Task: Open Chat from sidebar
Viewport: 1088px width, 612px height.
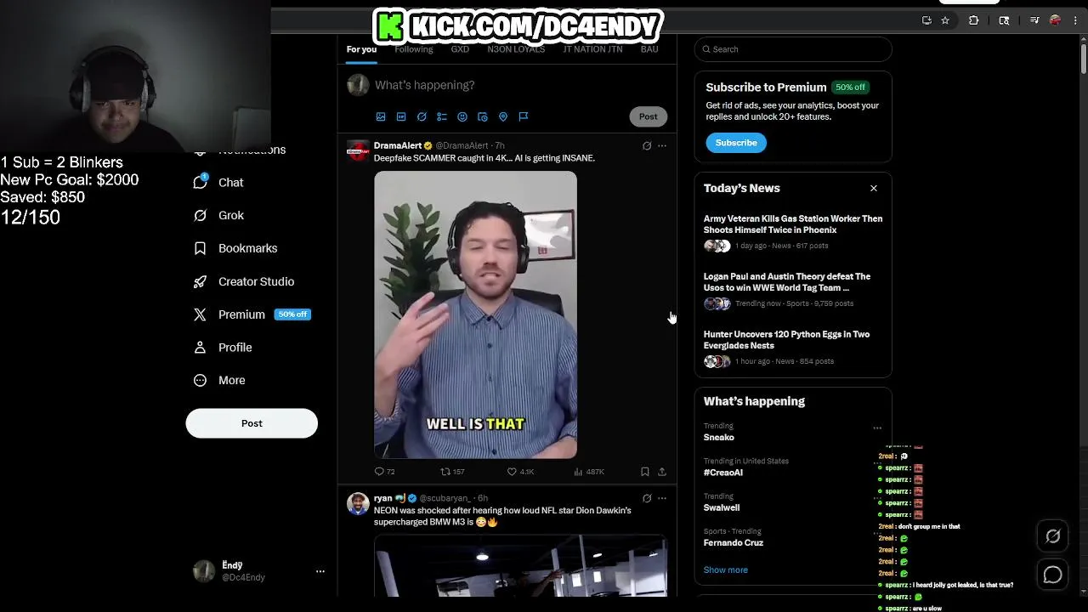Action: [218, 183]
